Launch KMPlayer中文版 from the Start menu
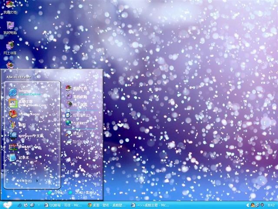The width and height of the screenshot is (278, 209). click(26, 136)
